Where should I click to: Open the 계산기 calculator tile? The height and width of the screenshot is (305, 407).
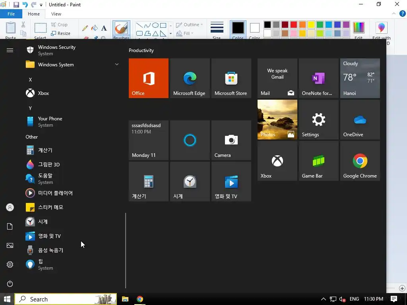(x=149, y=181)
